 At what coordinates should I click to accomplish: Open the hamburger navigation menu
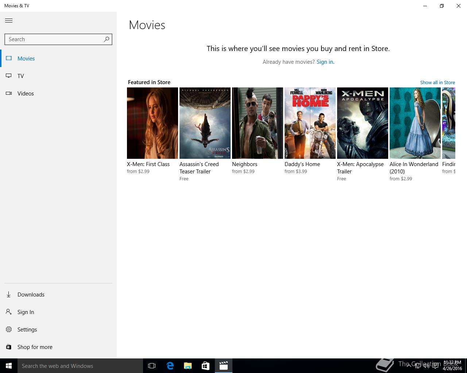(9, 20)
